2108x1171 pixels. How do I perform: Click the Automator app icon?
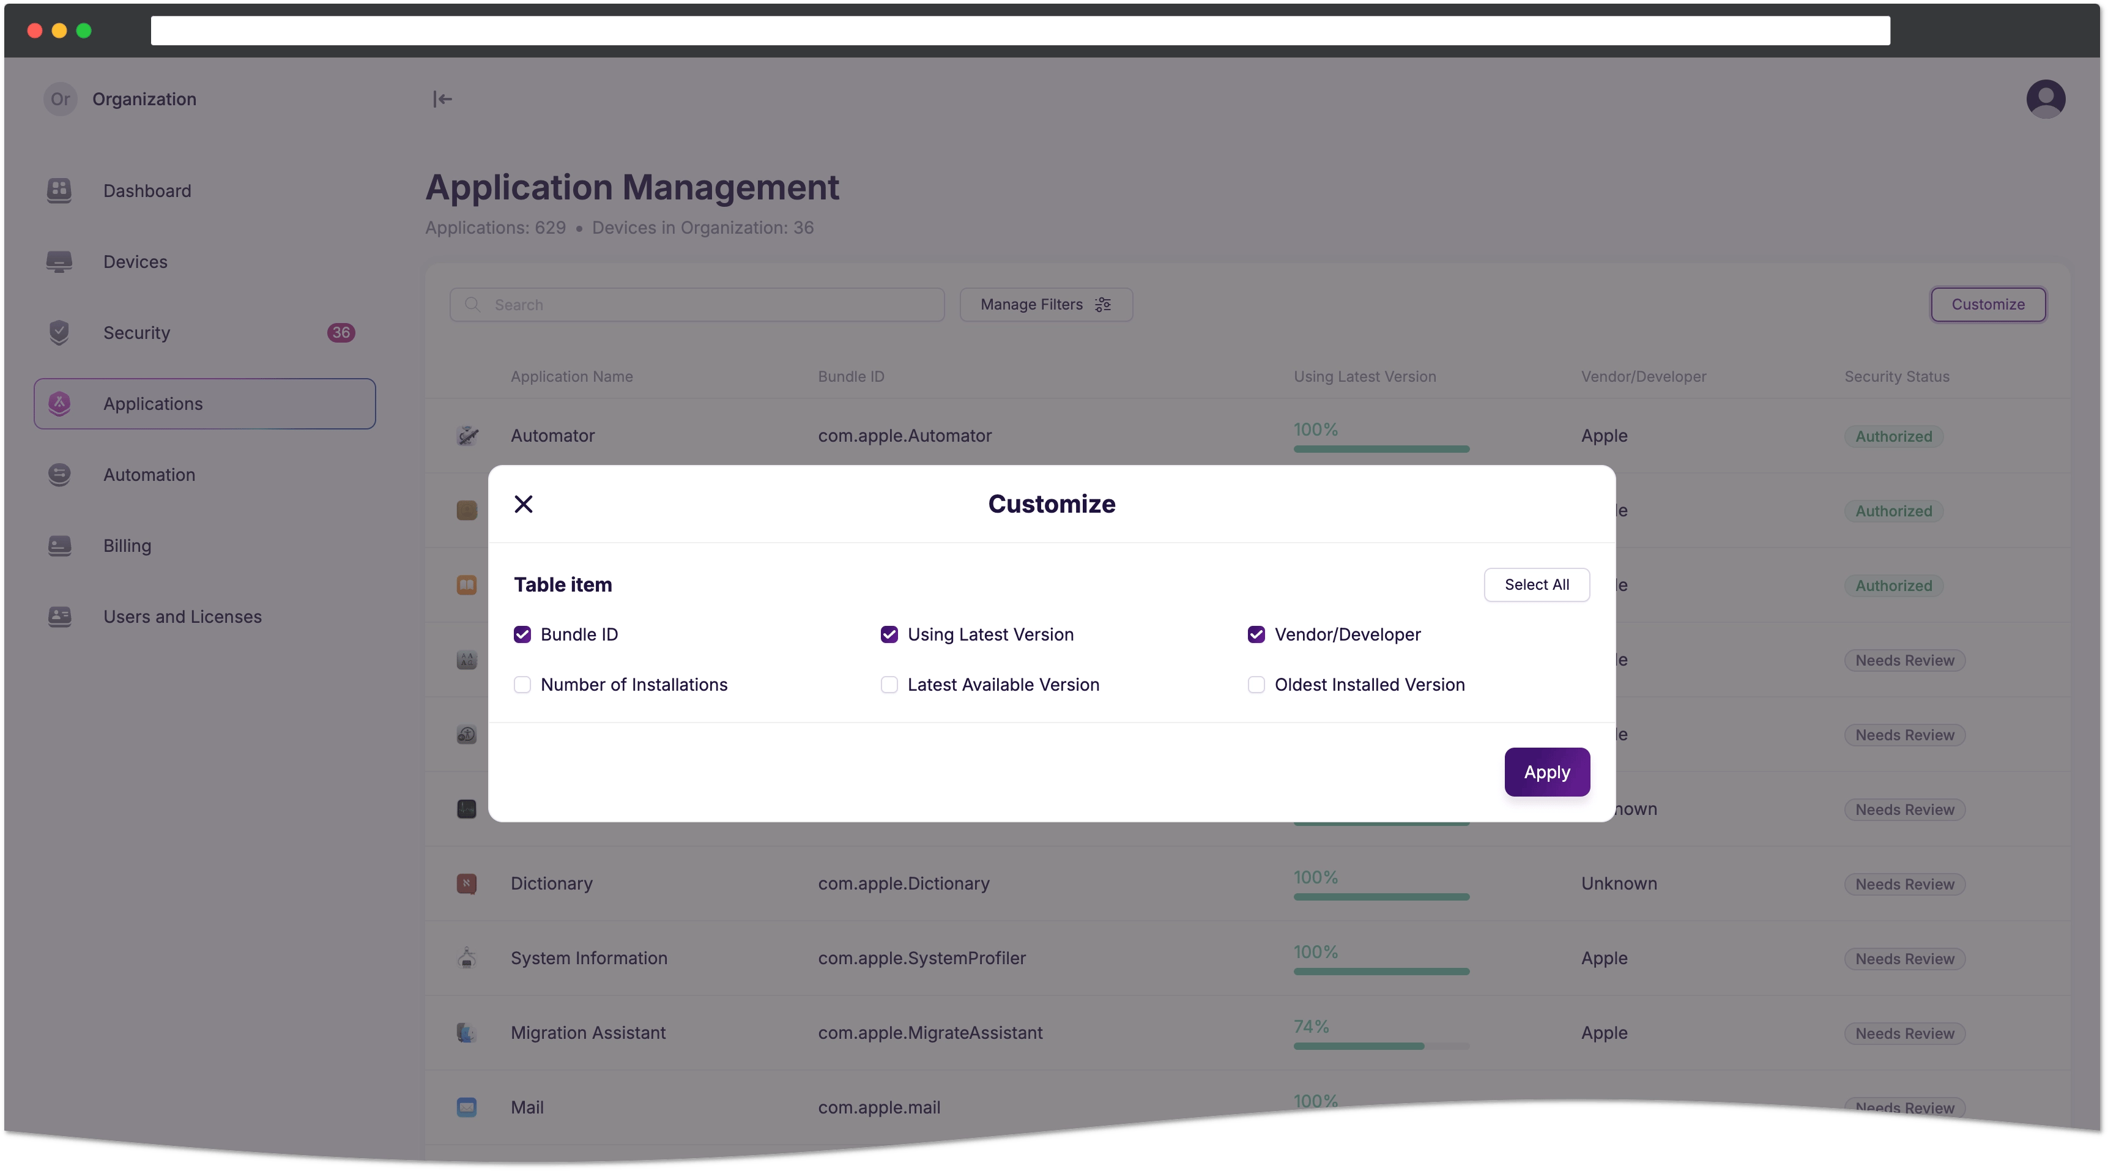click(x=467, y=436)
